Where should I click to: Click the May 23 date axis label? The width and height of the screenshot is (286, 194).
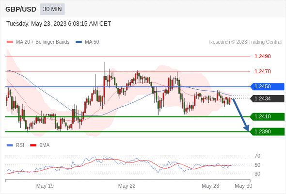[210, 186]
